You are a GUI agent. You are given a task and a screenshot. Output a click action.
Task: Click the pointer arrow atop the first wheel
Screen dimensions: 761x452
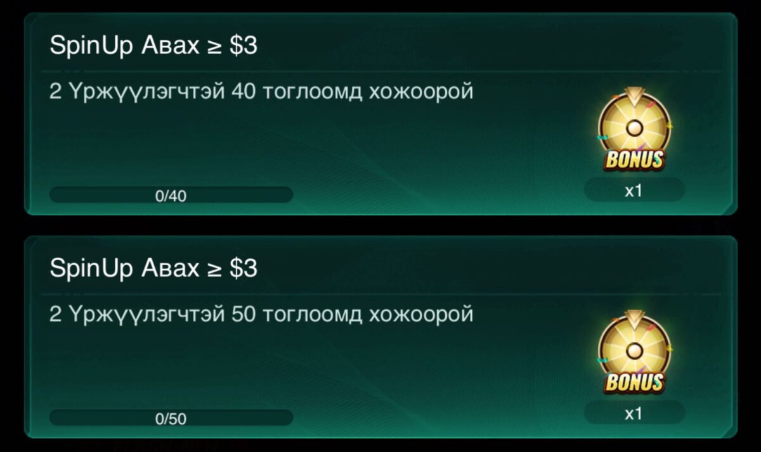pos(634,95)
